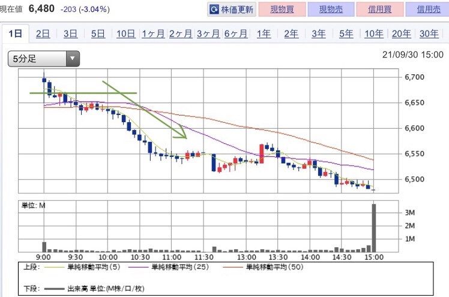Show the 6ヶ月 chart range
This screenshot has height=297, width=449.
236,34
